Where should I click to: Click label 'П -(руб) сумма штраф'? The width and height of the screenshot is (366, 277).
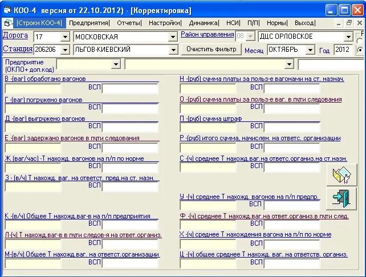point(211,119)
